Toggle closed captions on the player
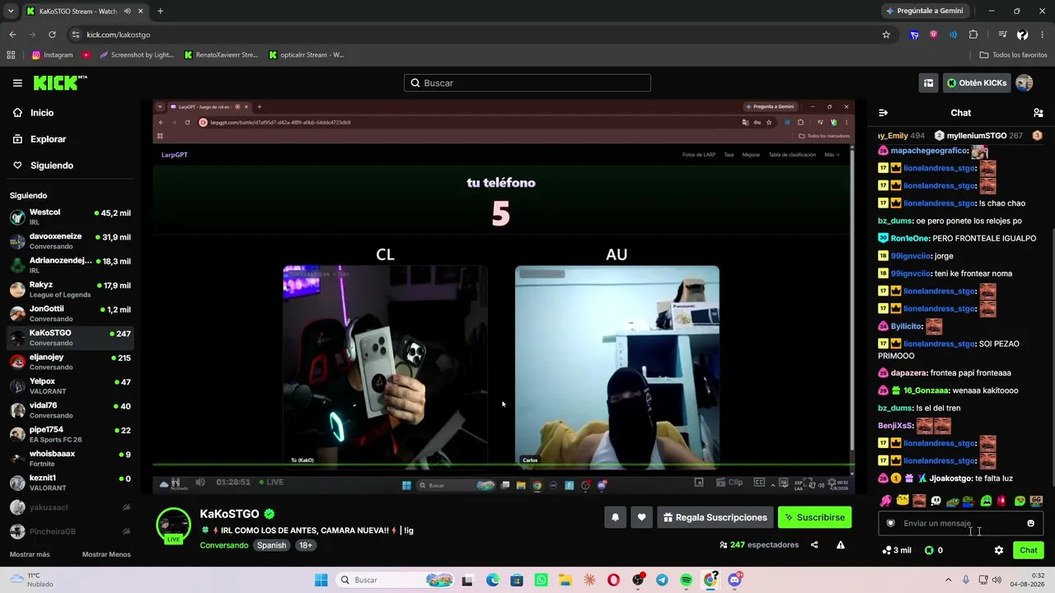Screen dimensions: 1055x593 [759, 483]
